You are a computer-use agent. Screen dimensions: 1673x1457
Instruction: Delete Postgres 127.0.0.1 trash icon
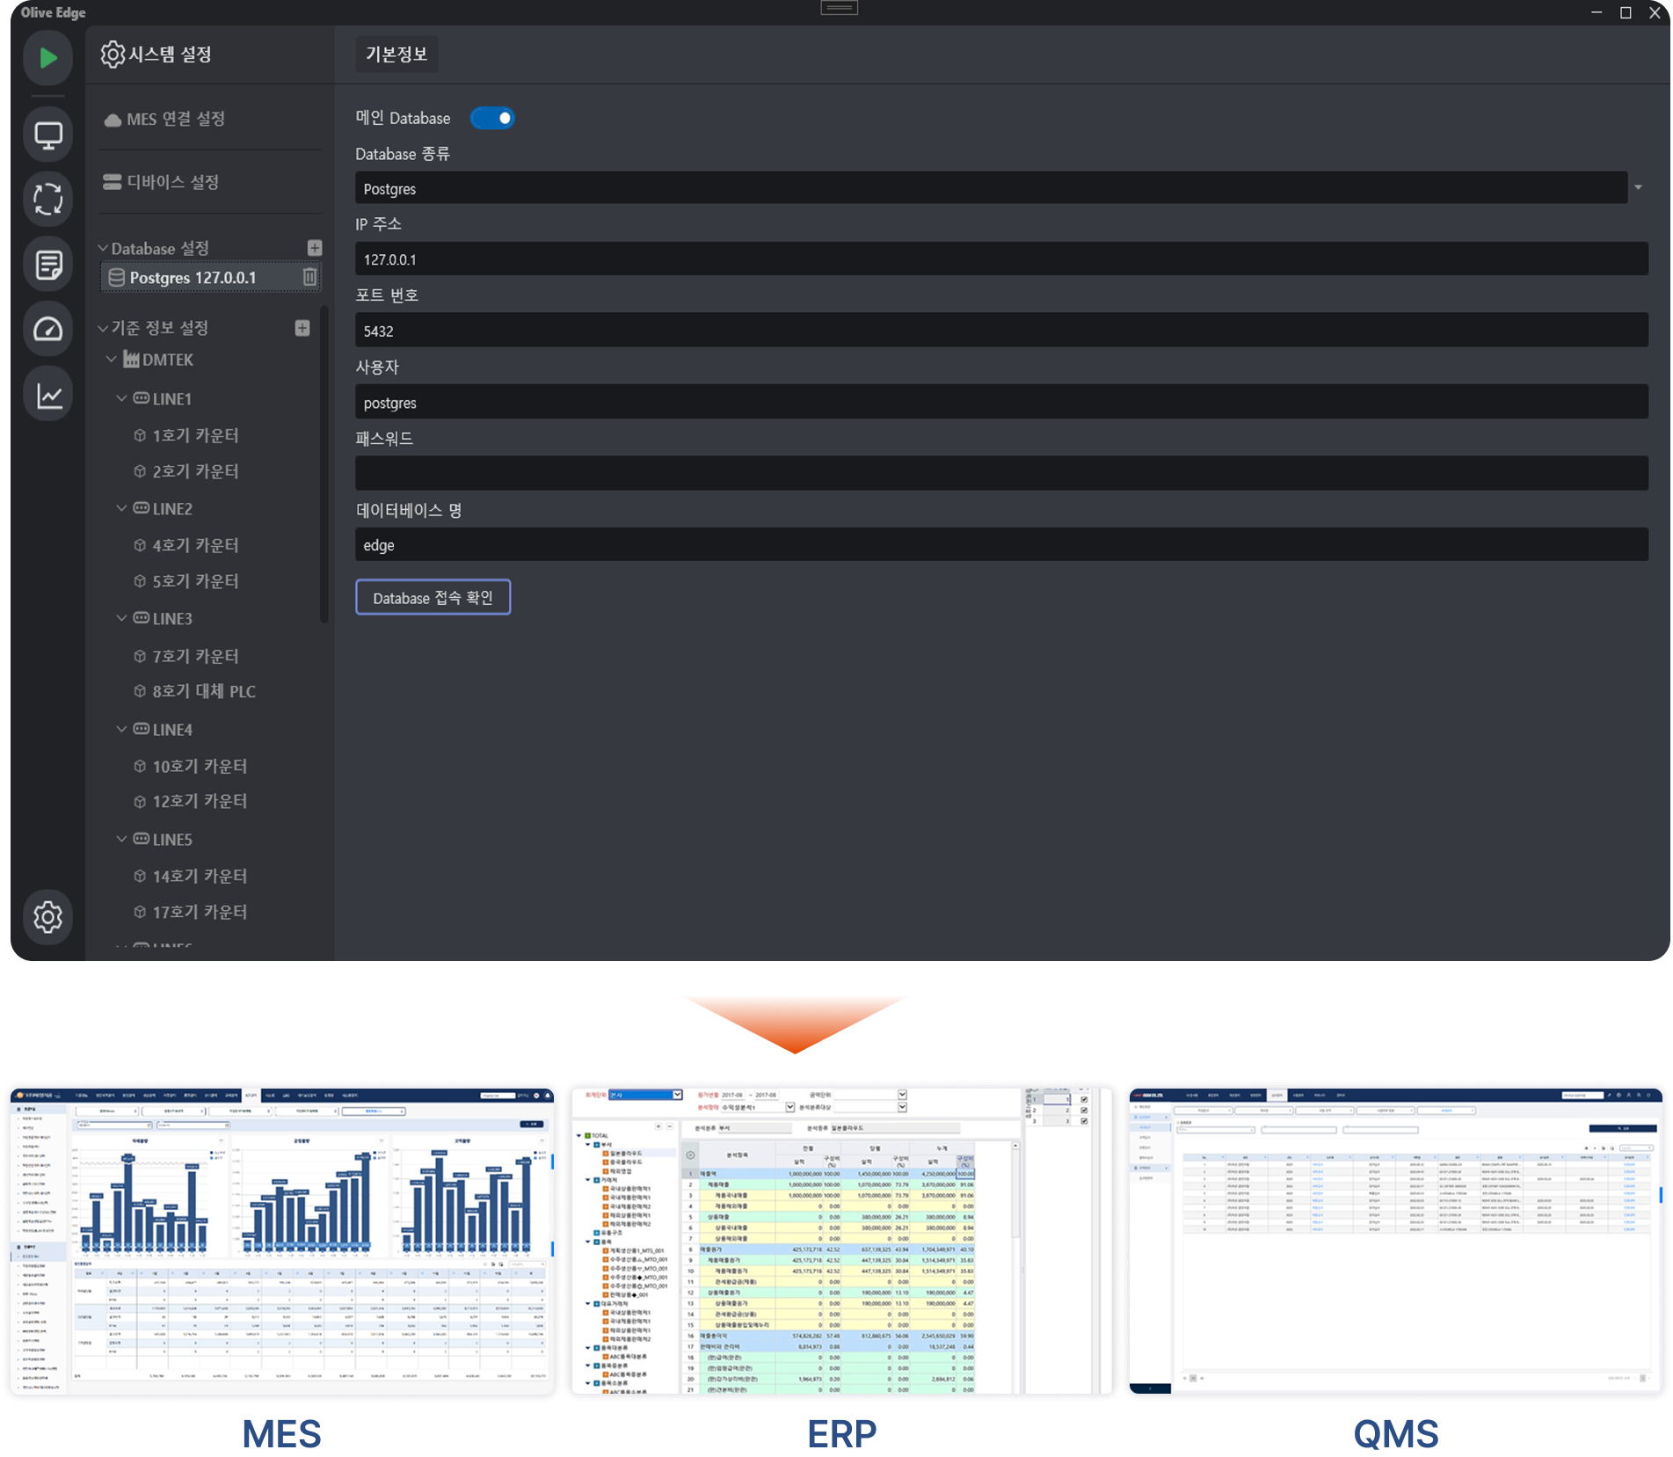[309, 277]
